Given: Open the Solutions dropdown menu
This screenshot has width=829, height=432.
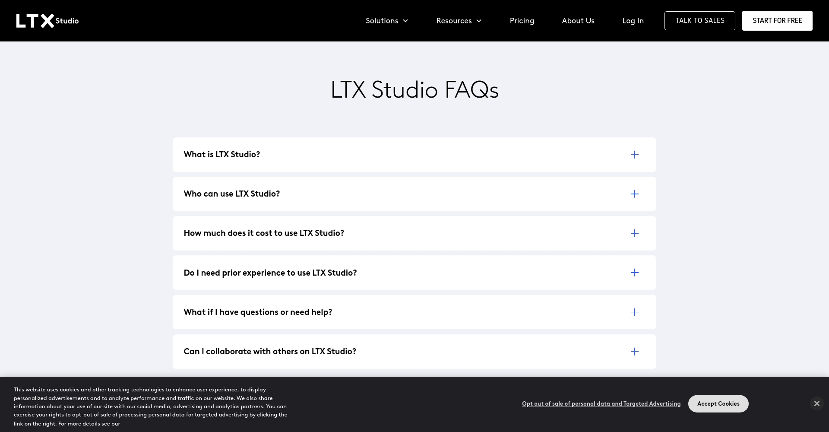Looking at the screenshot, I should [386, 21].
